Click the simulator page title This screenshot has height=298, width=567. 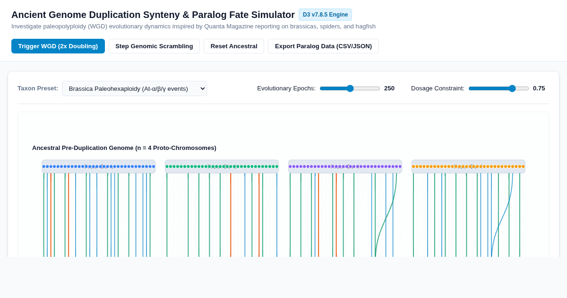(x=153, y=15)
